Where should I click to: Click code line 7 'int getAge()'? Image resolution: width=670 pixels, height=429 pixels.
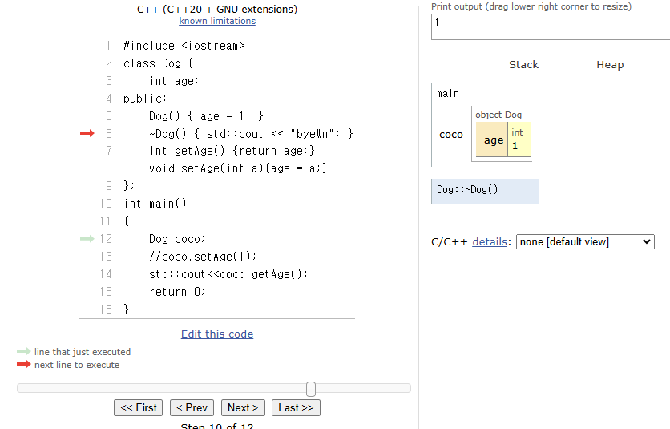(x=232, y=151)
